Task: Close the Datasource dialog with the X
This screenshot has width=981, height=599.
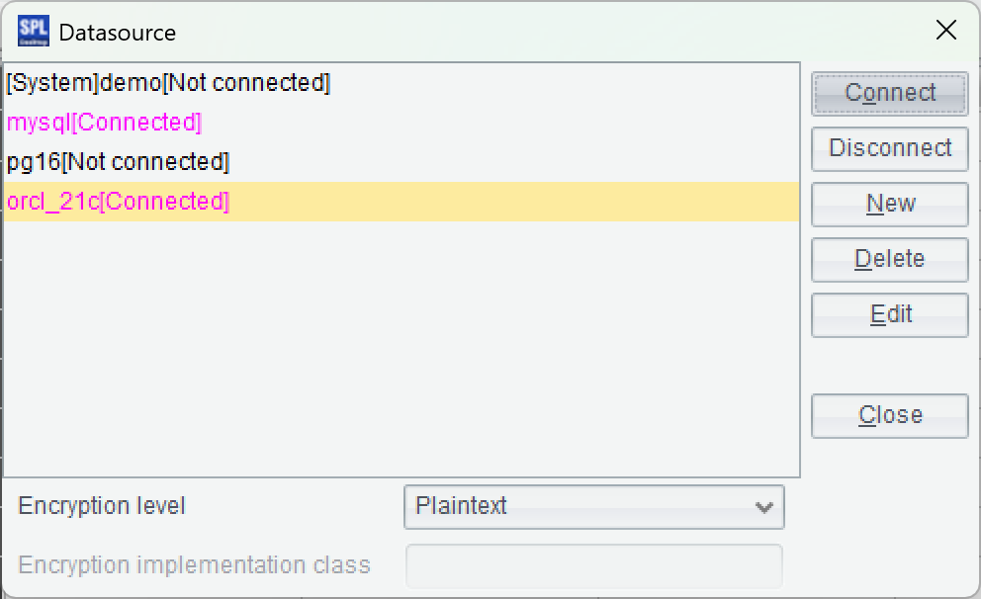Action: 946,30
